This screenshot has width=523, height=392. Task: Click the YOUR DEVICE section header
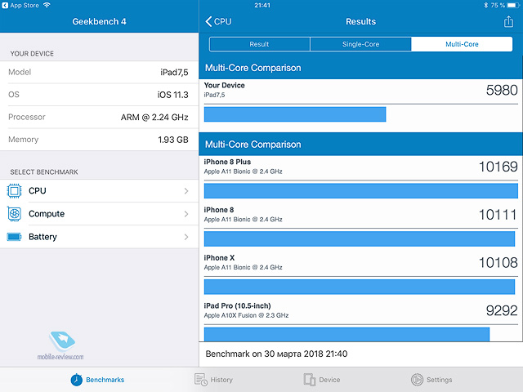(32, 54)
